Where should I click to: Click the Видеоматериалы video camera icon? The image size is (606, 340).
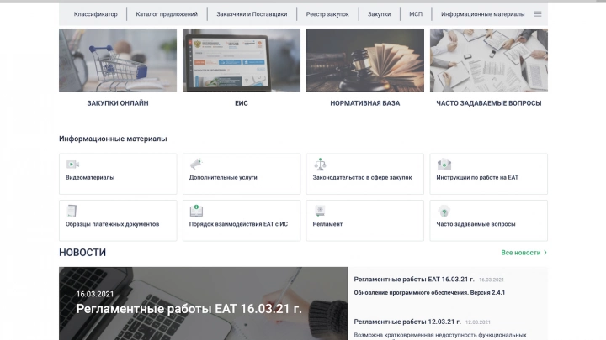coord(72,165)
